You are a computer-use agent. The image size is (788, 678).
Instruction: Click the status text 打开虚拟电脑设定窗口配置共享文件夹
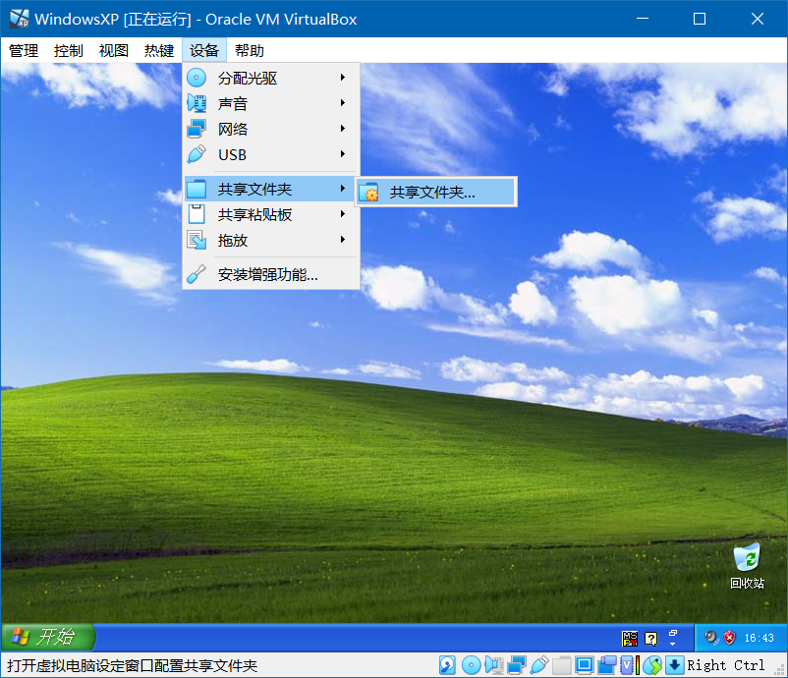133,665
